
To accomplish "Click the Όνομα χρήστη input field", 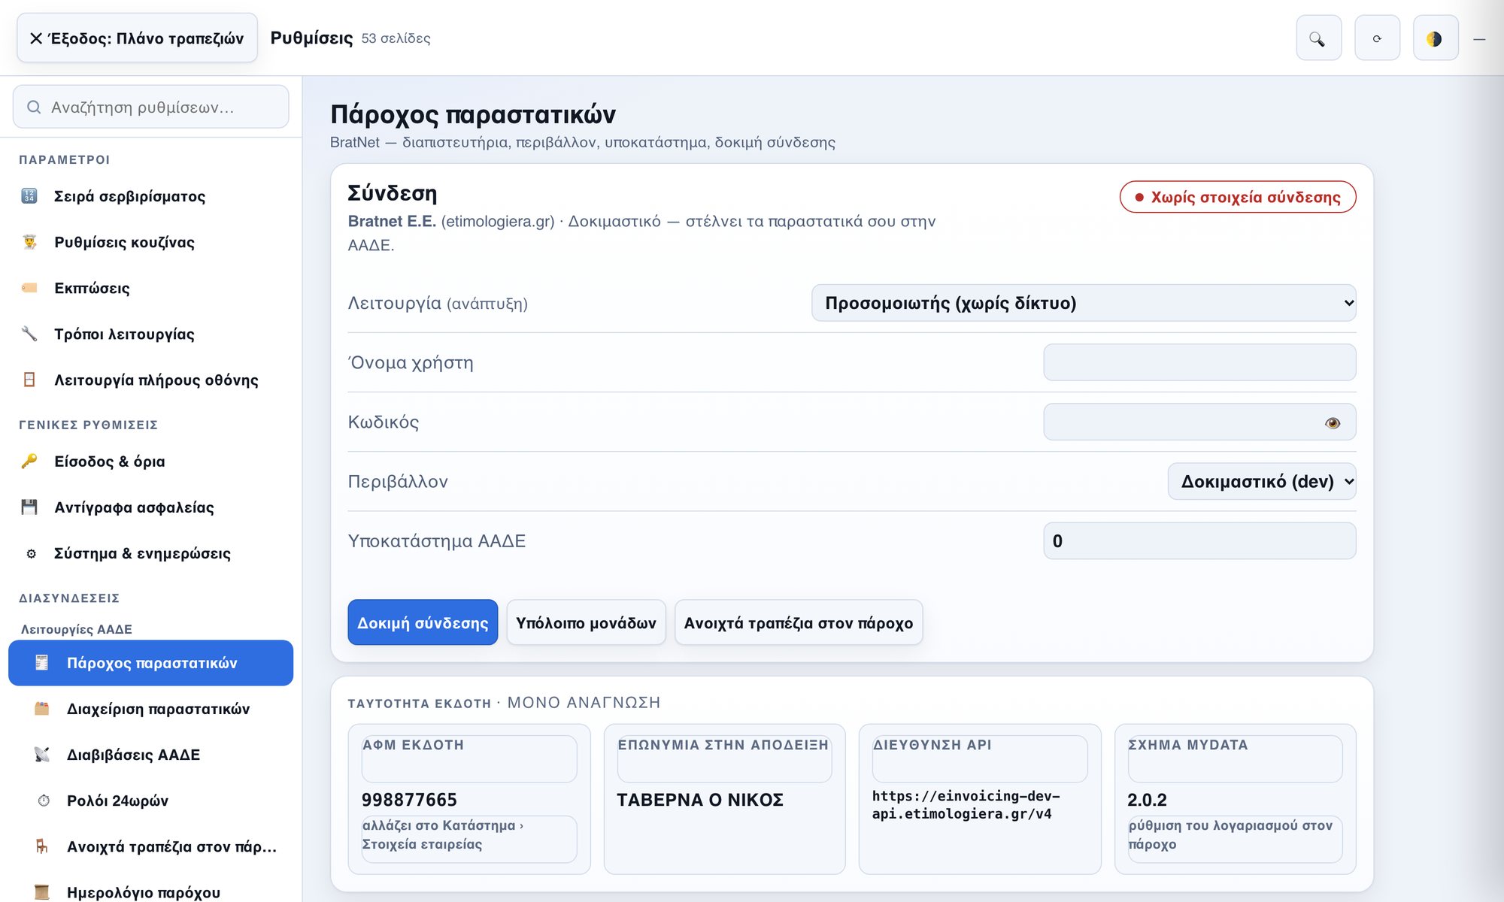I will (1199, 362).
